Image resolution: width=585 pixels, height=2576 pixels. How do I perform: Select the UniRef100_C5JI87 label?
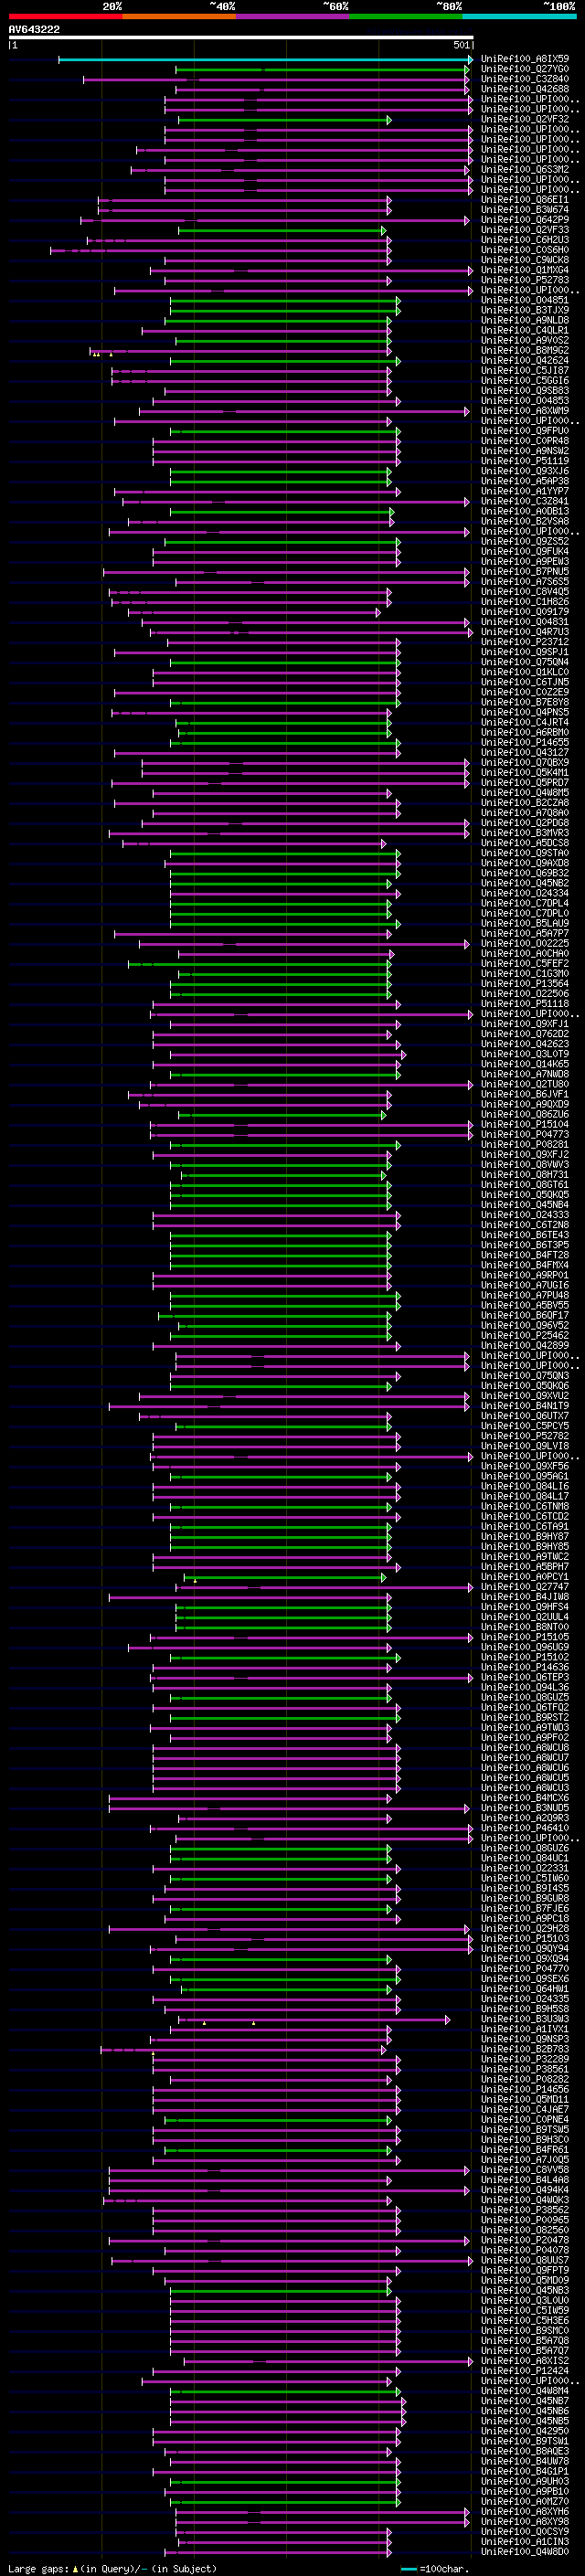pyautogui.click(x=525, y=371)
